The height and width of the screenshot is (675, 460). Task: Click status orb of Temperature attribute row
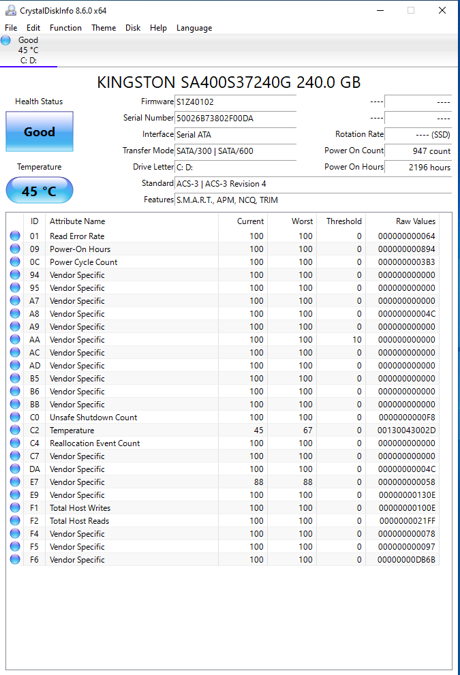tap(15, 430)
